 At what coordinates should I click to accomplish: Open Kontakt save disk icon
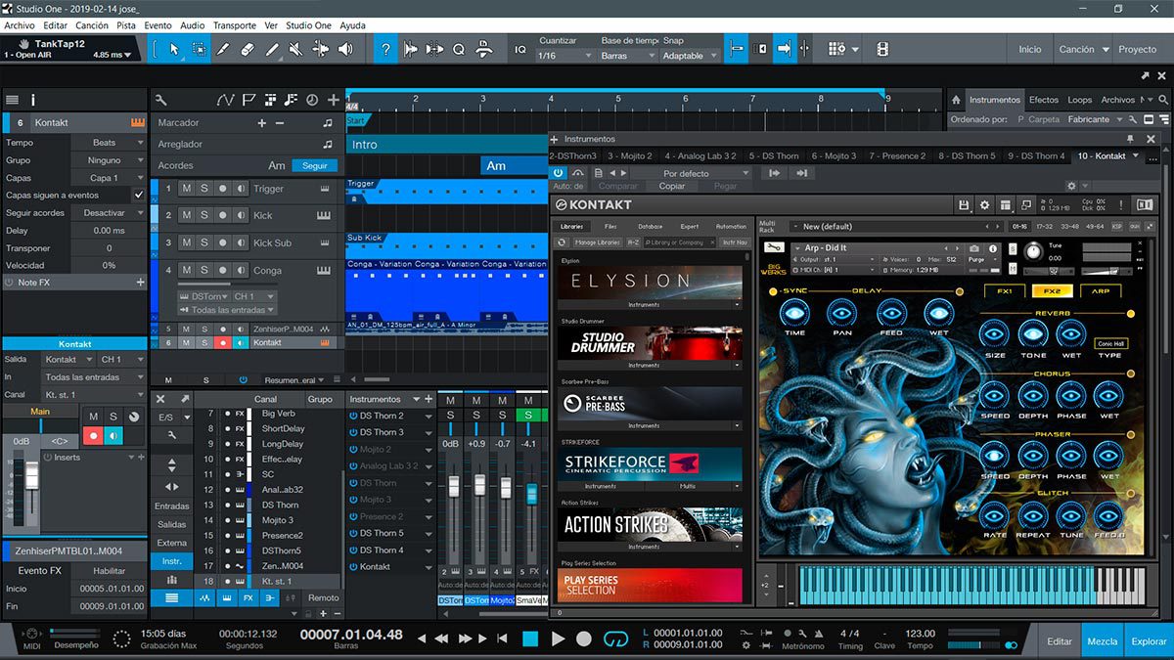965,204
